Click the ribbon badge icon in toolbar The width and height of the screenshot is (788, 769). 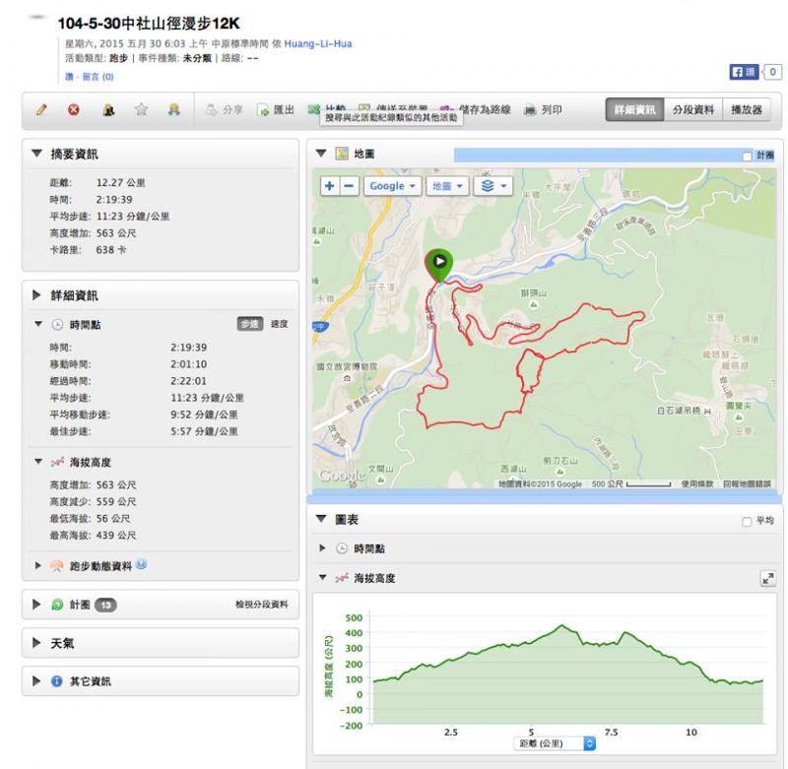click(x=174, y=109)
